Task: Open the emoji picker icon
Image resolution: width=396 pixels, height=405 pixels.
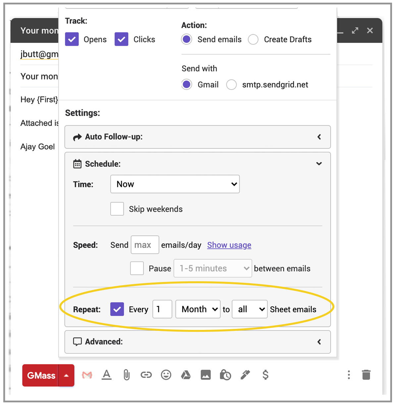Action: pos(166,375)
